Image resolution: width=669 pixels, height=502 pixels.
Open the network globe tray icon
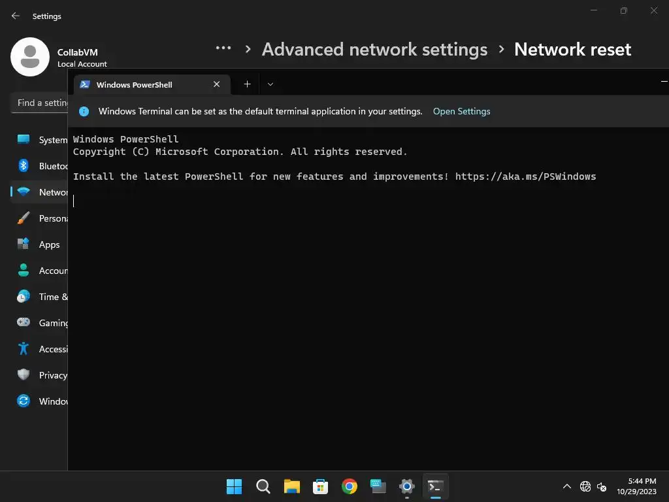click(585, 486)
